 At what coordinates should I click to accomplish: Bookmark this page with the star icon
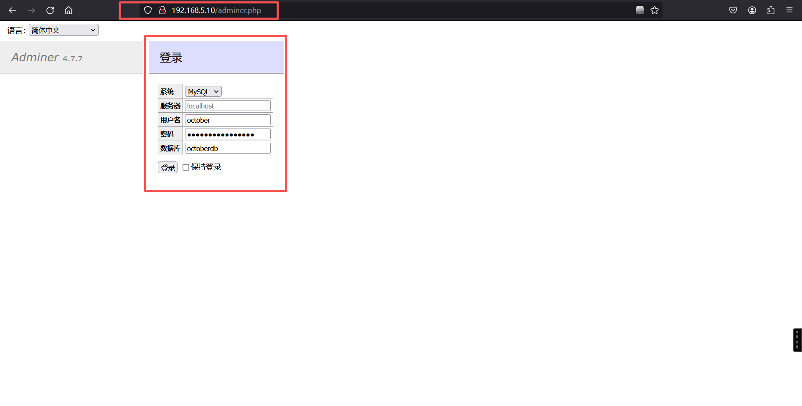(x=655, y=10)
